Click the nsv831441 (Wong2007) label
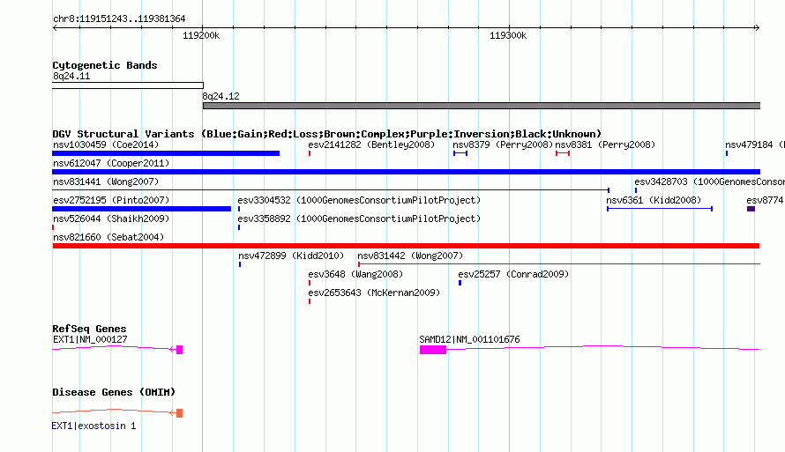 coord(106,182)
